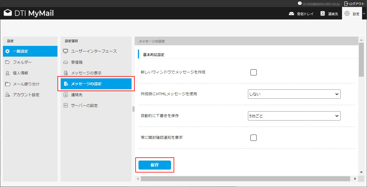Select 一般設定 in settings list
Screen dimensions: 367x187
click(x=30, y=51)
